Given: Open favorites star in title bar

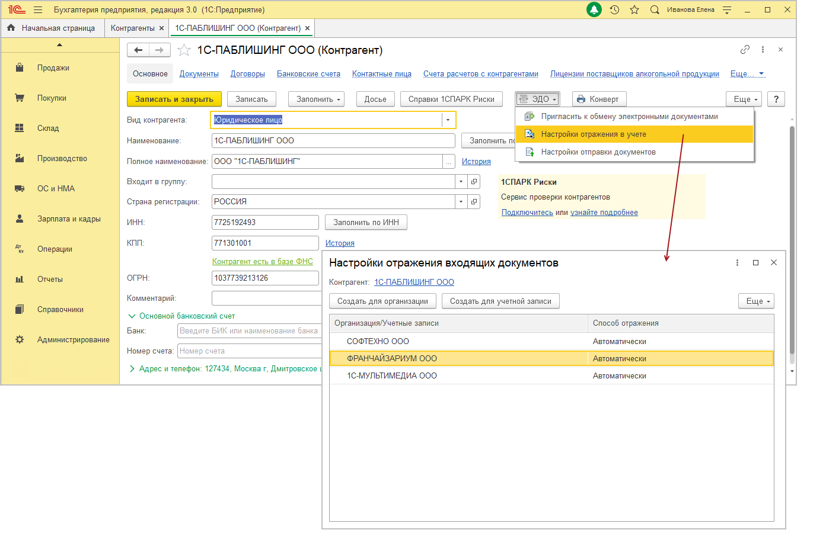Looking at the screenshot, I should click(634, 9).
